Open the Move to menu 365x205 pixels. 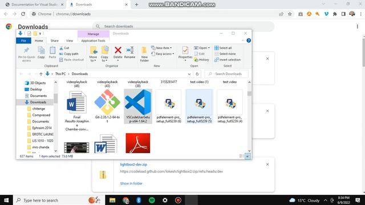(93, 54)
